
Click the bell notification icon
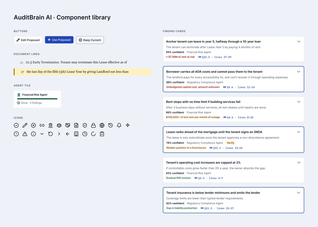point(119,125)
